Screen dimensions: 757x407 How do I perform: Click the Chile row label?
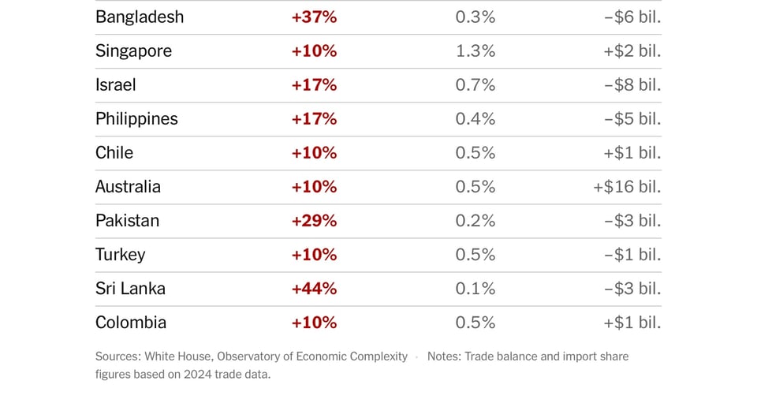tap(114, 153)
